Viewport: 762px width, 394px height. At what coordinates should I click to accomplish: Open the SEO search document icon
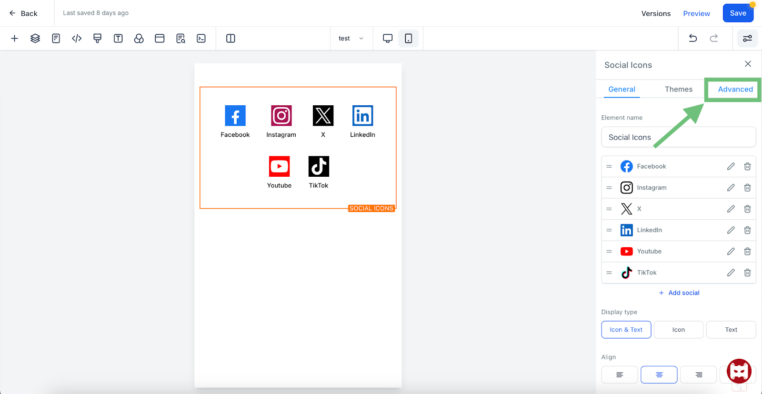coord(180,39)
